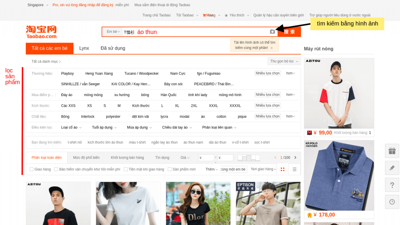Viewport: 400px width, 225px height.
Task: Expand more brands in Thương hiệu row
Action: [290, 73]
